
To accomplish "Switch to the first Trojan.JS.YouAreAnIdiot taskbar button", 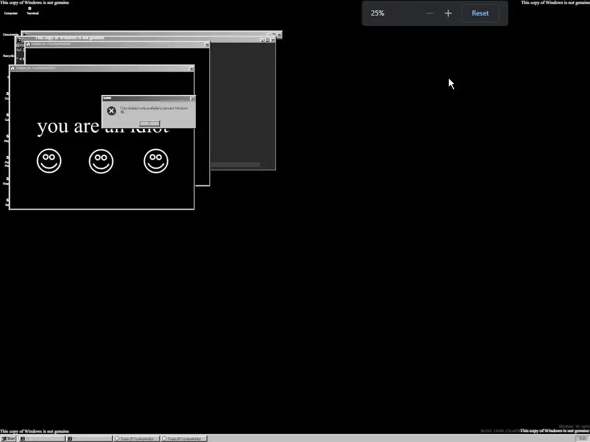I will tap(137, 439).
